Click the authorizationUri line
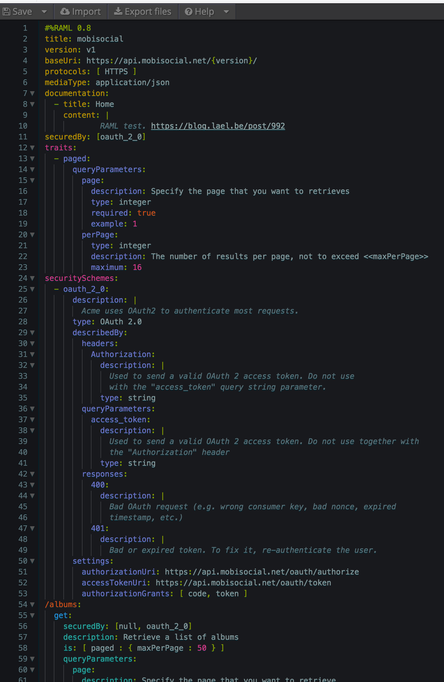Image resolution: width=444 pixels, height=682 pixels. [220, 572]
